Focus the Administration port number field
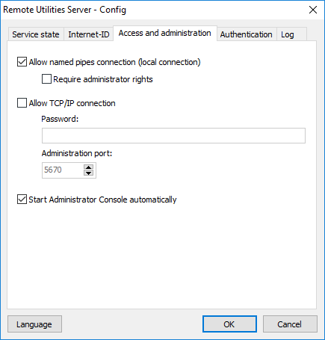The width and height of the screenshot is (325, 340). tap(63, 170)
